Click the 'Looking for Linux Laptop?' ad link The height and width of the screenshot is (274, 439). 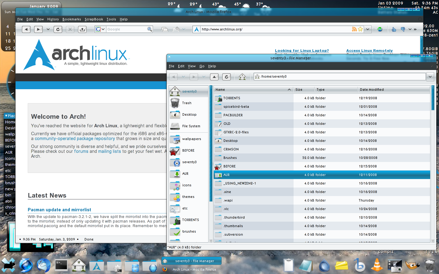tap(302, 51)
